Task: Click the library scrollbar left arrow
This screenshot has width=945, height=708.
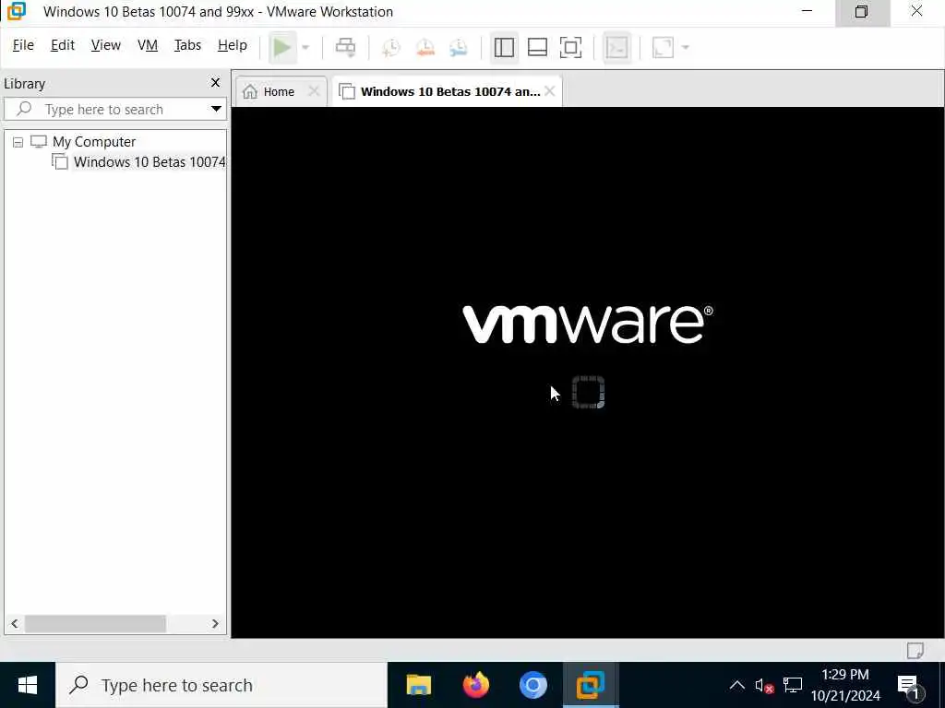Action: pos(15,624)
